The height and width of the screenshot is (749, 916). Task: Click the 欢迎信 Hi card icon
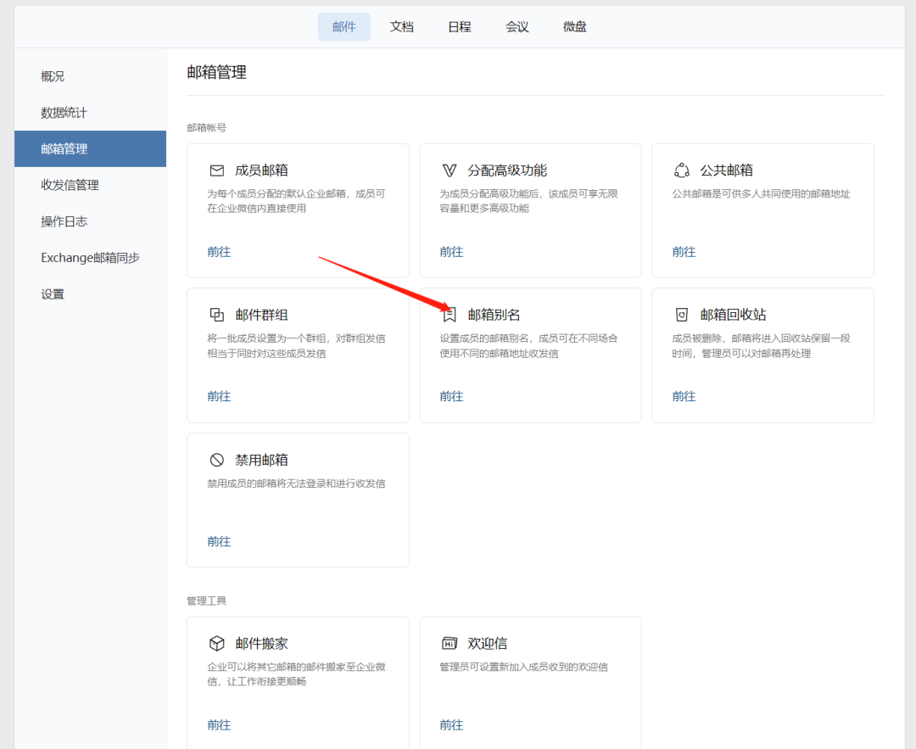(x=450, y=644)
